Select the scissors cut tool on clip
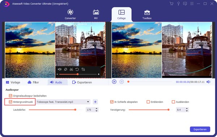This screenshot has height=137, width=217. pos(71,69)
